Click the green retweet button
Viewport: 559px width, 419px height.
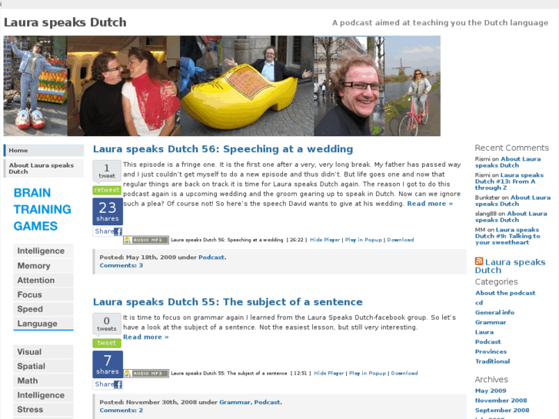pos(107,190)
